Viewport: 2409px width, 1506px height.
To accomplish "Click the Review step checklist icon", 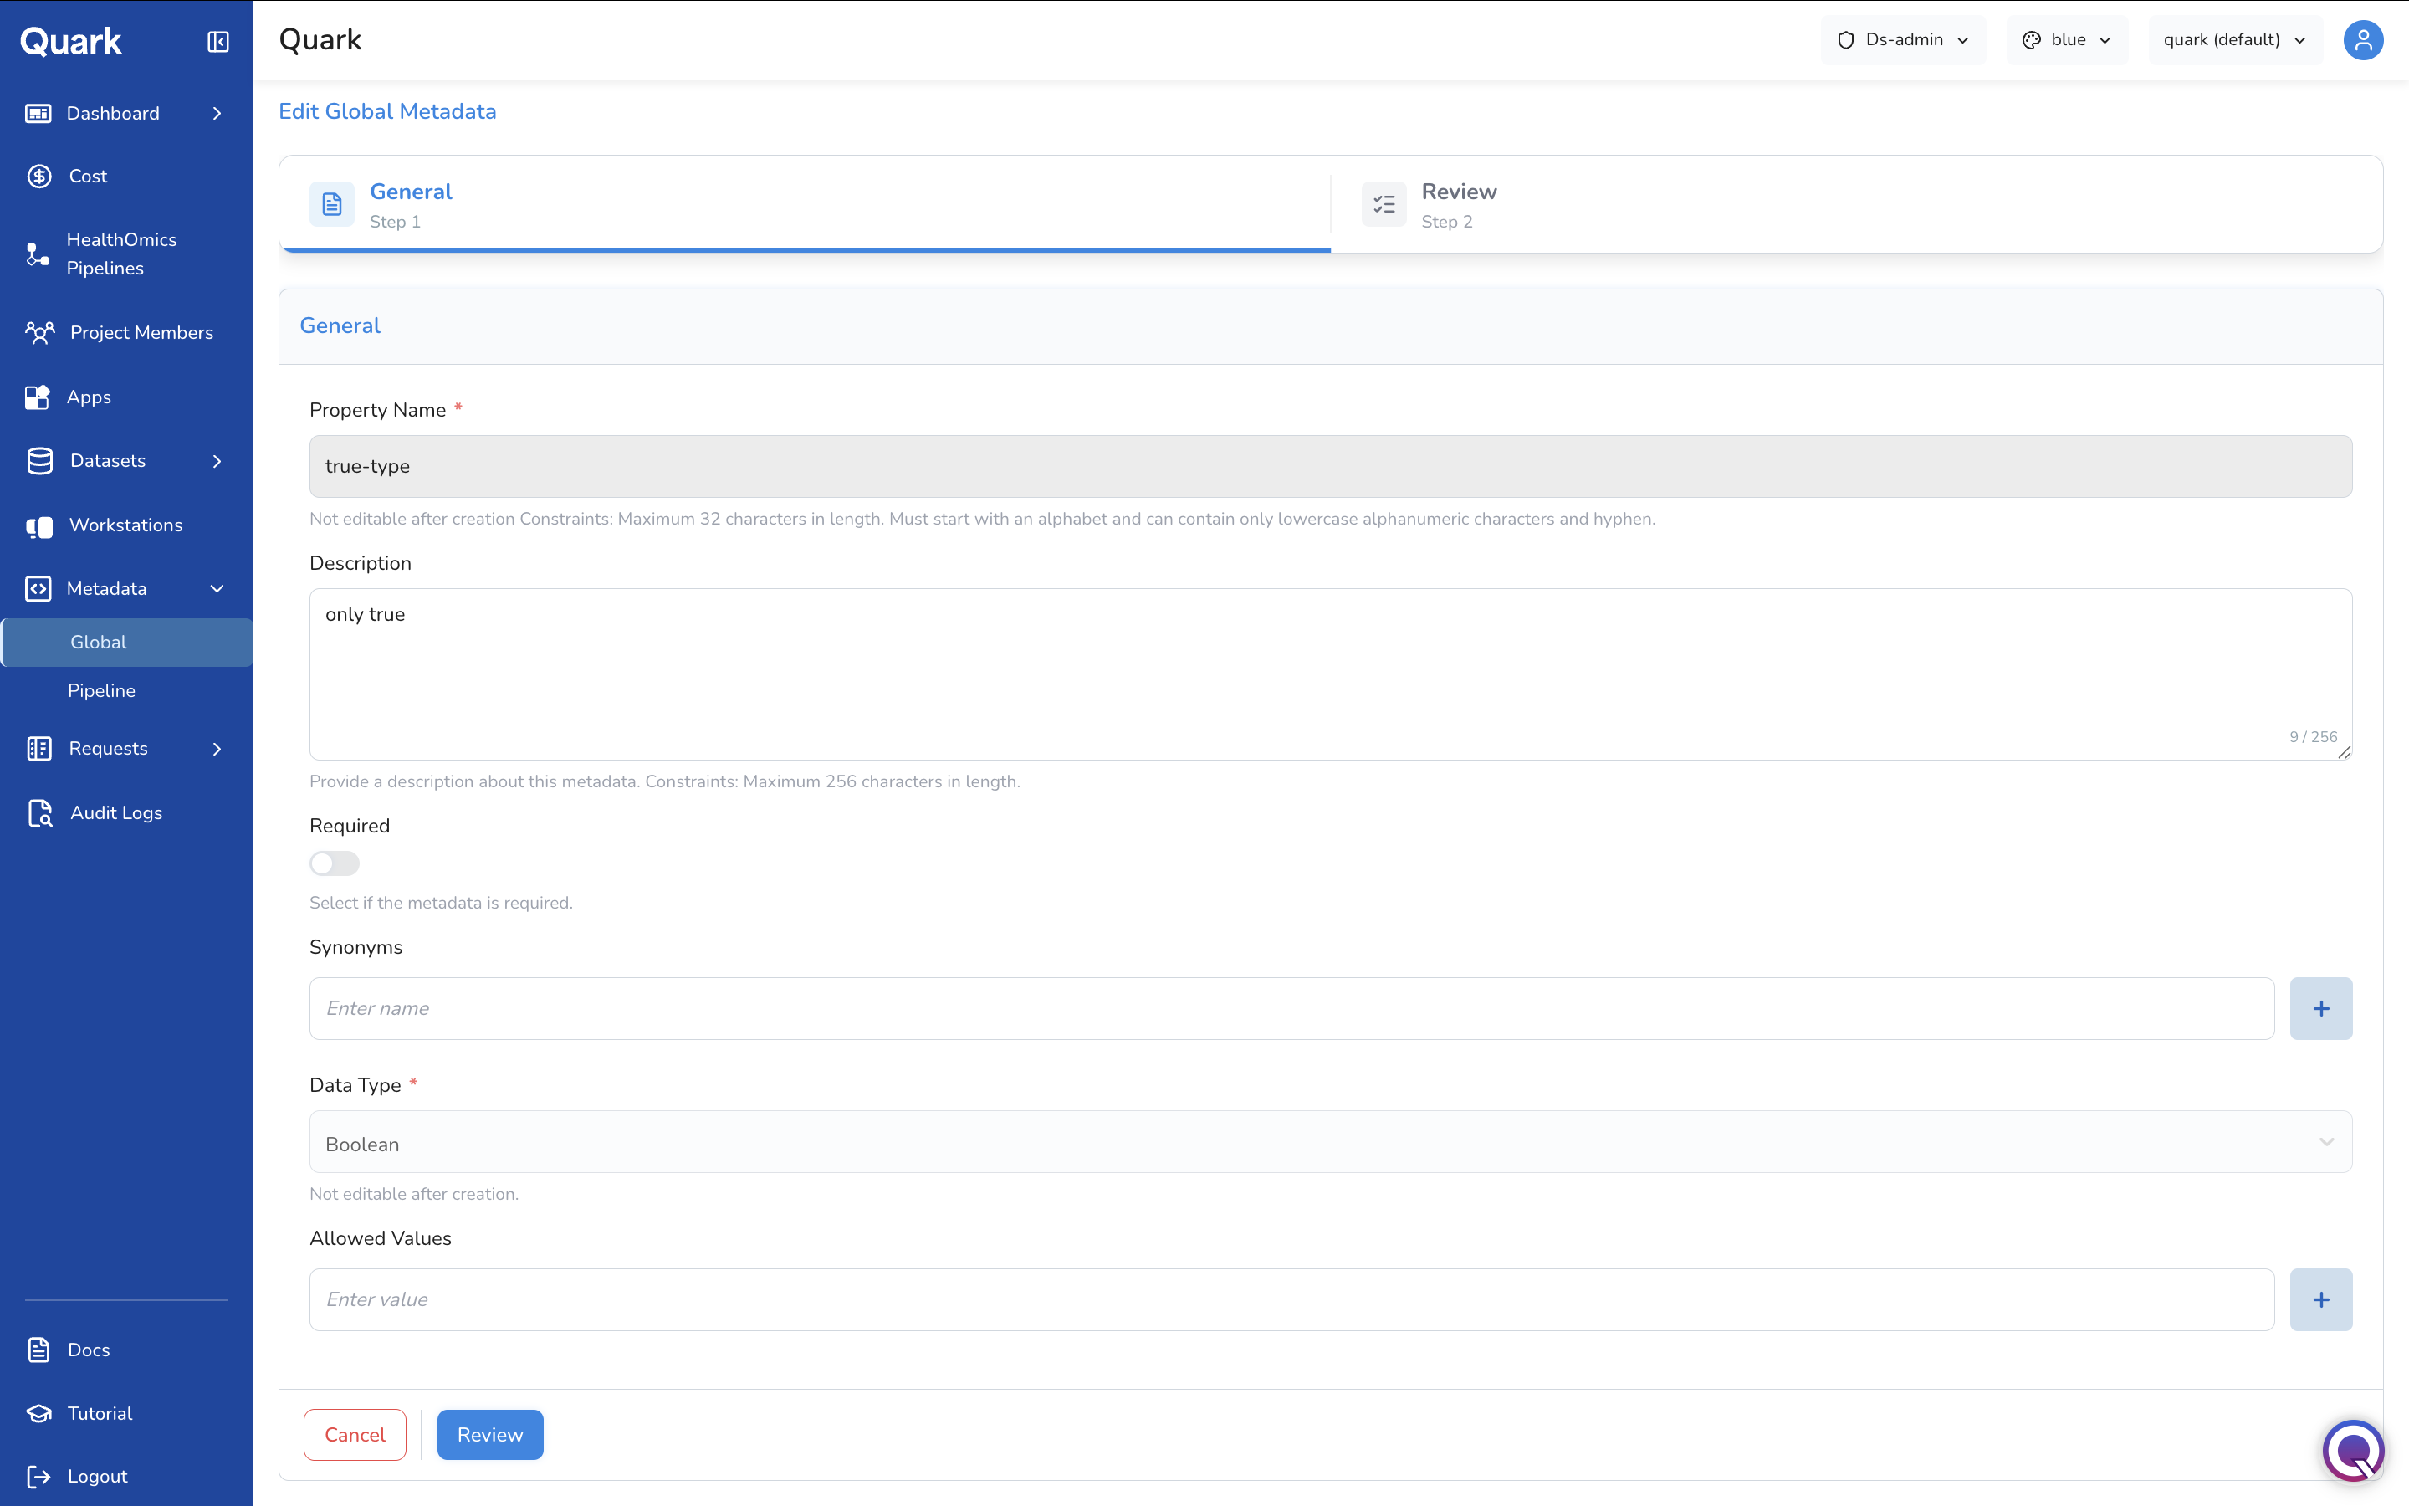I will (x=1384, y=204).
